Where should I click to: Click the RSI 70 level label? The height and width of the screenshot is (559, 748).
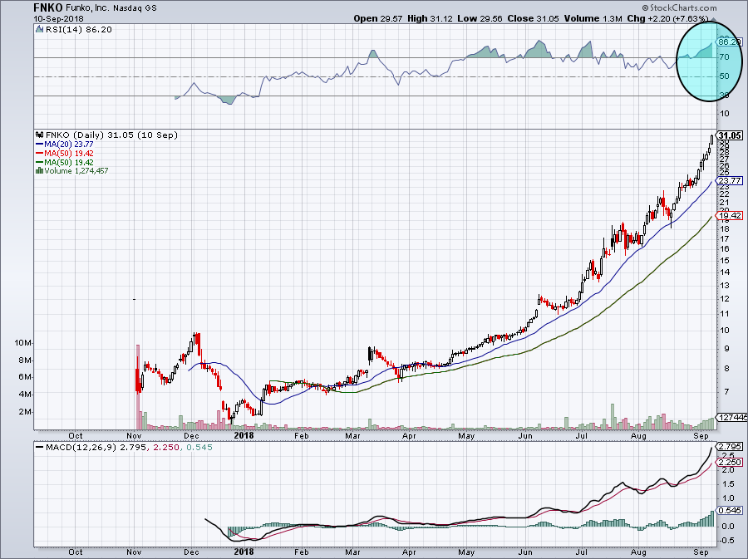click(724, 57)
